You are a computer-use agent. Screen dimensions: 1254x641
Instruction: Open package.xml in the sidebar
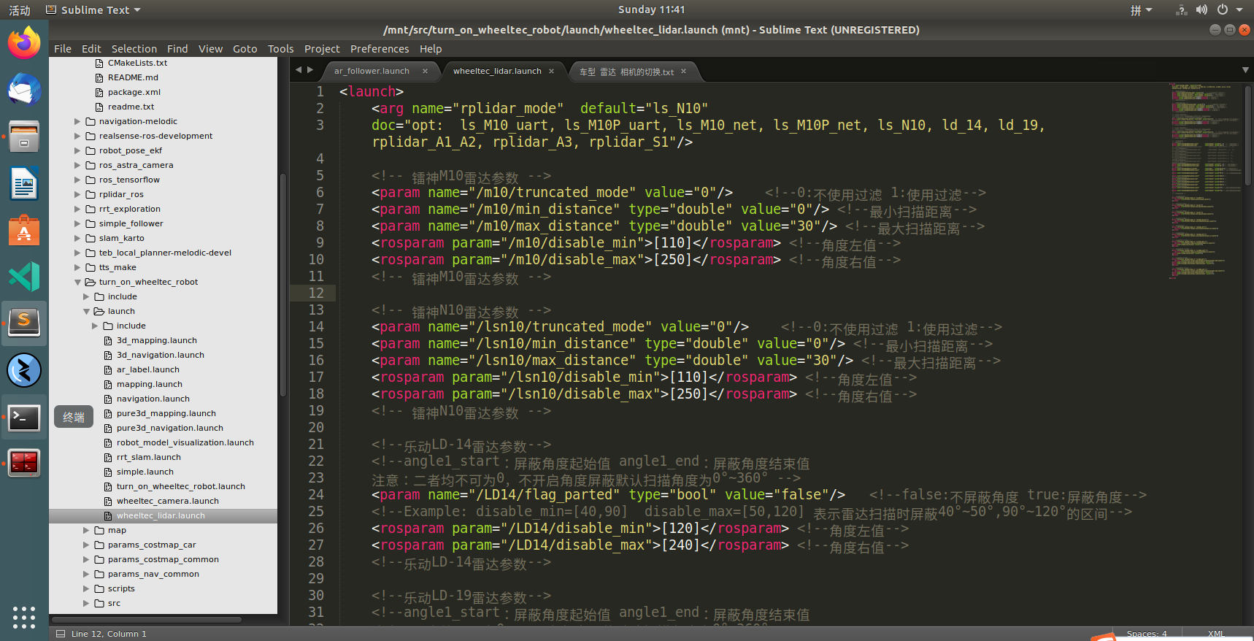tap(134, 92)
